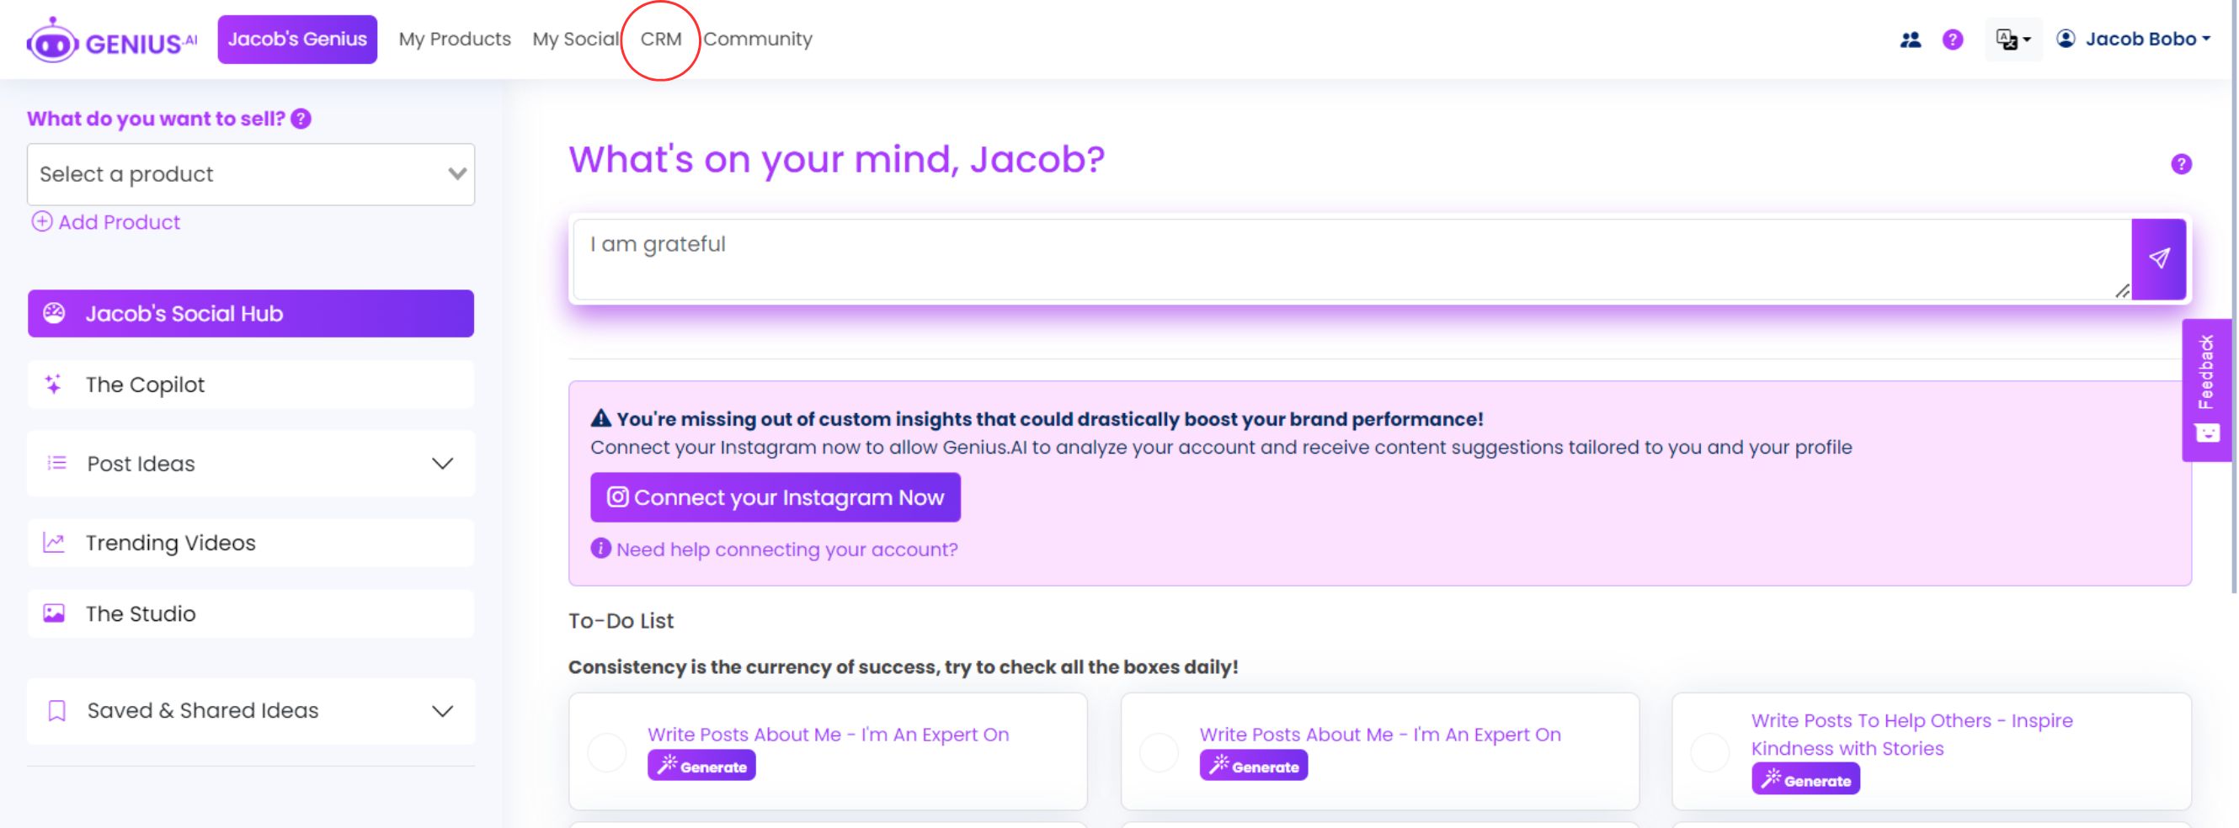This screenshot has width=2239, height=828.
Task: Click the warning triangle icon in Instagram banner
Action: [x=600, y=419]
